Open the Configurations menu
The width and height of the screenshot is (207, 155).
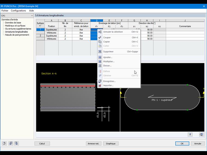click(x=18, y=11)
